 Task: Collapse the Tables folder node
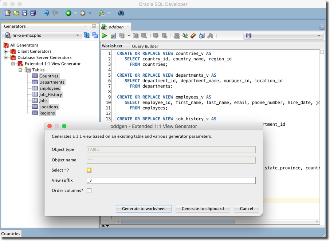[20, 70]
